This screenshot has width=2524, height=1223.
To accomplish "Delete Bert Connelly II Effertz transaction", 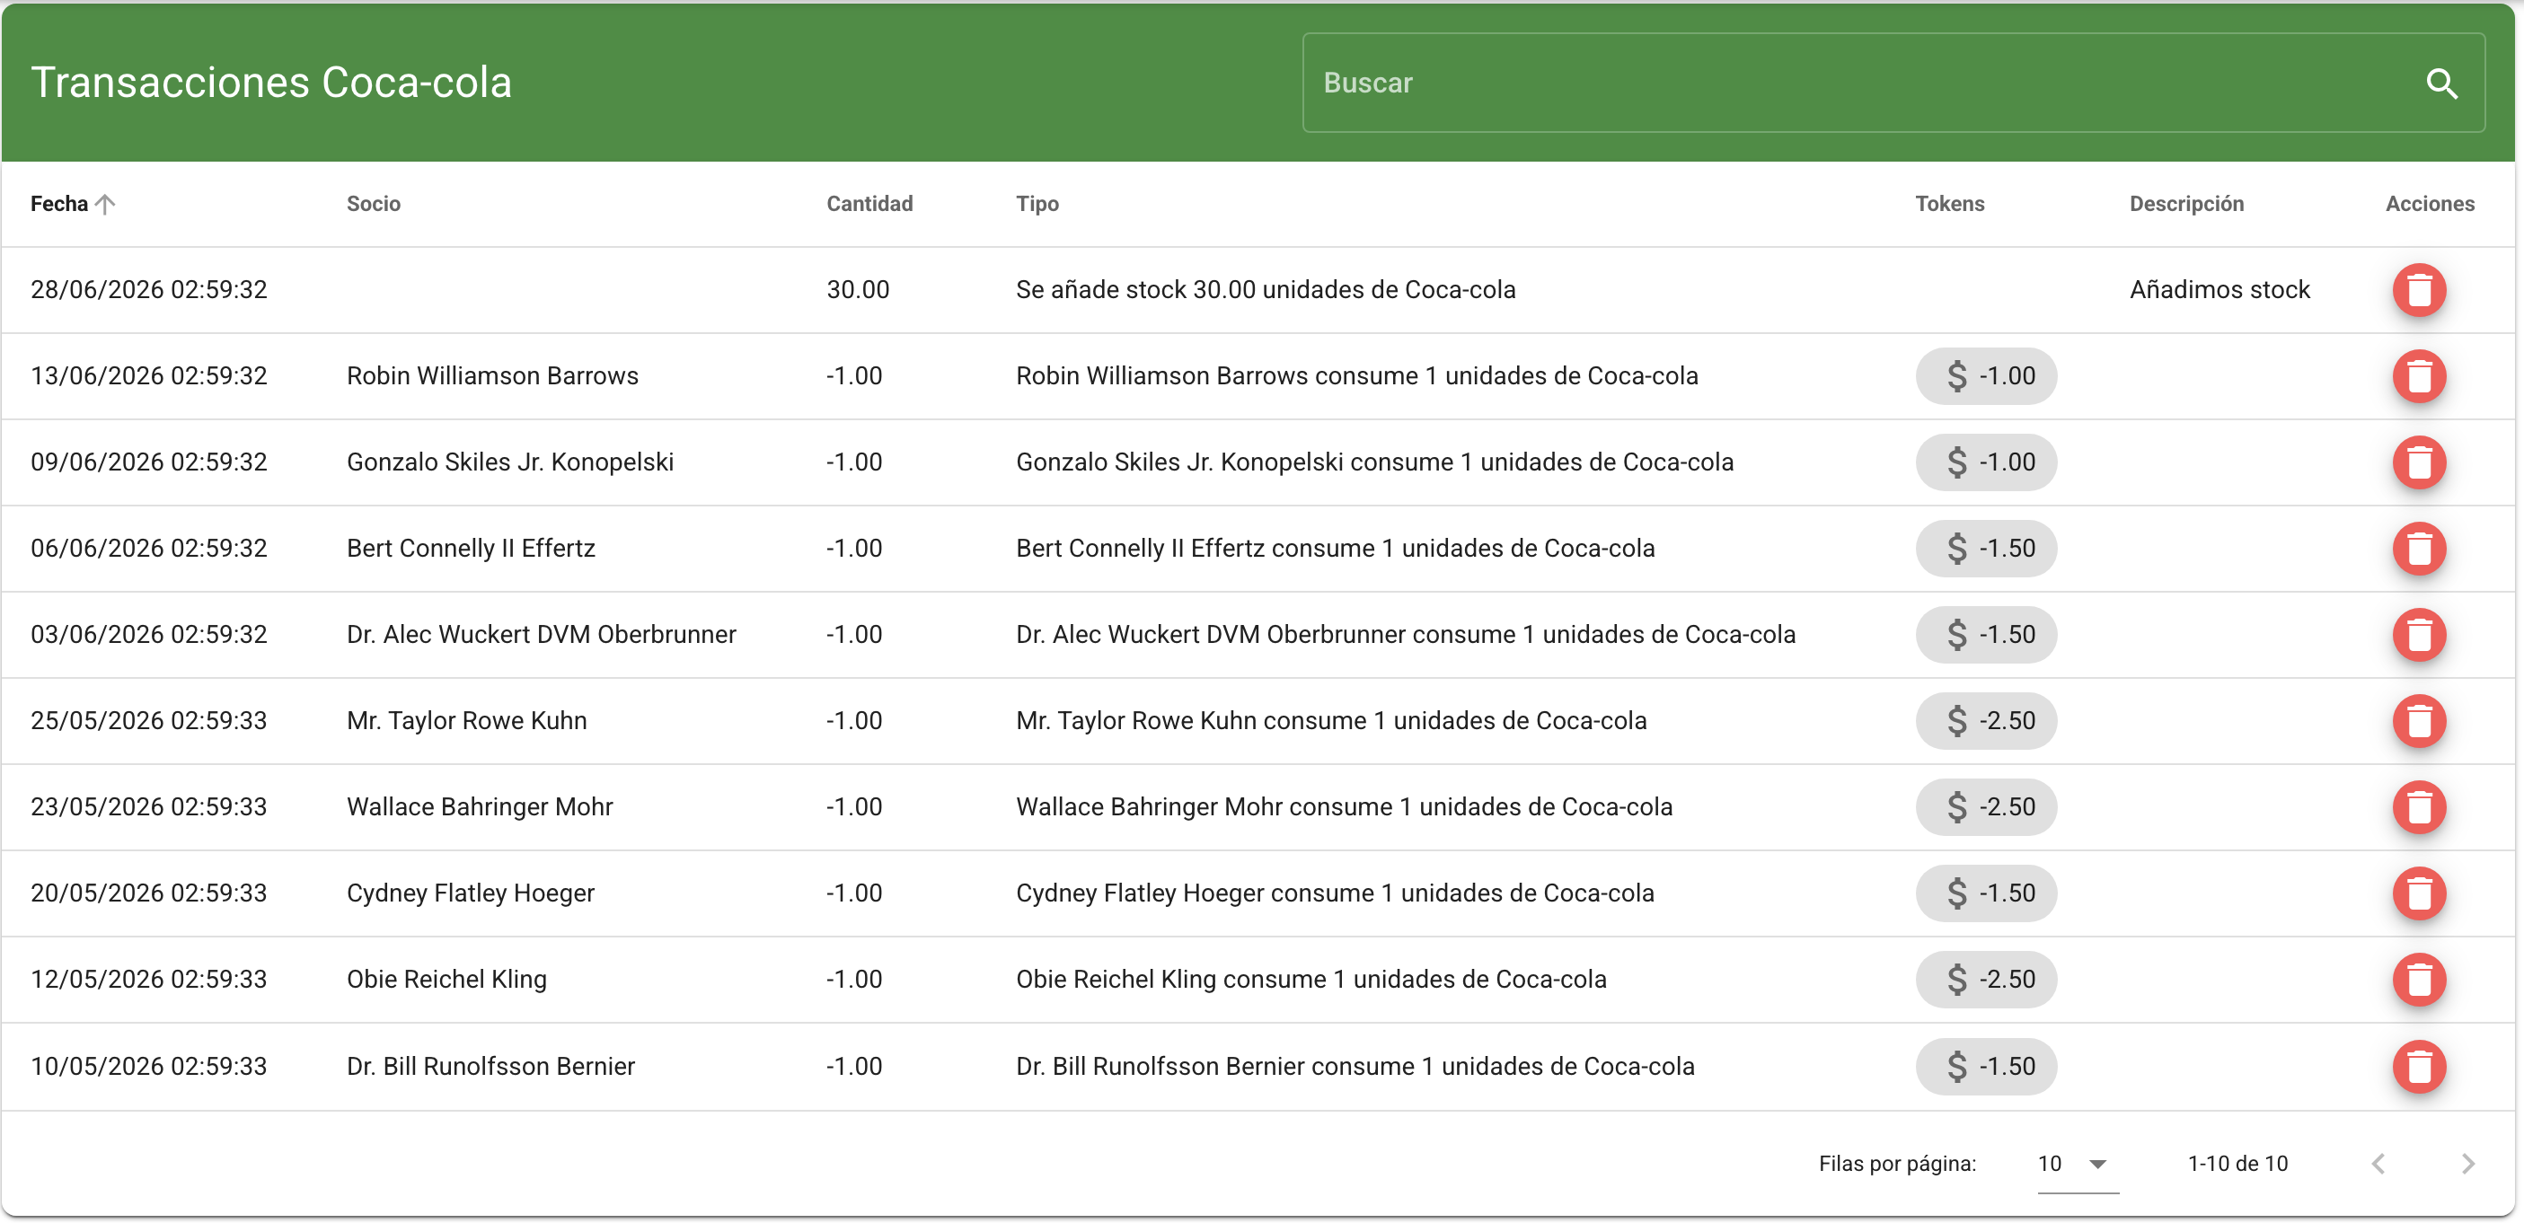I will click(2418, 549).
